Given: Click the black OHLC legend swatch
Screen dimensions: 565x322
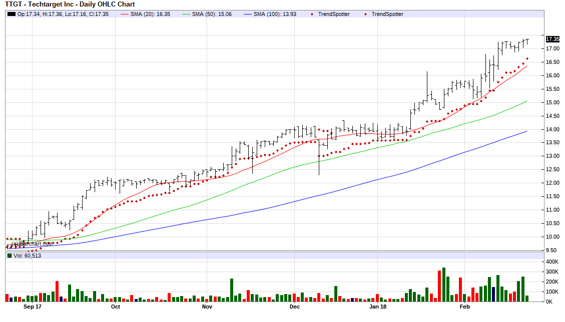Looking at the screenshot, I should click(12, 14).
